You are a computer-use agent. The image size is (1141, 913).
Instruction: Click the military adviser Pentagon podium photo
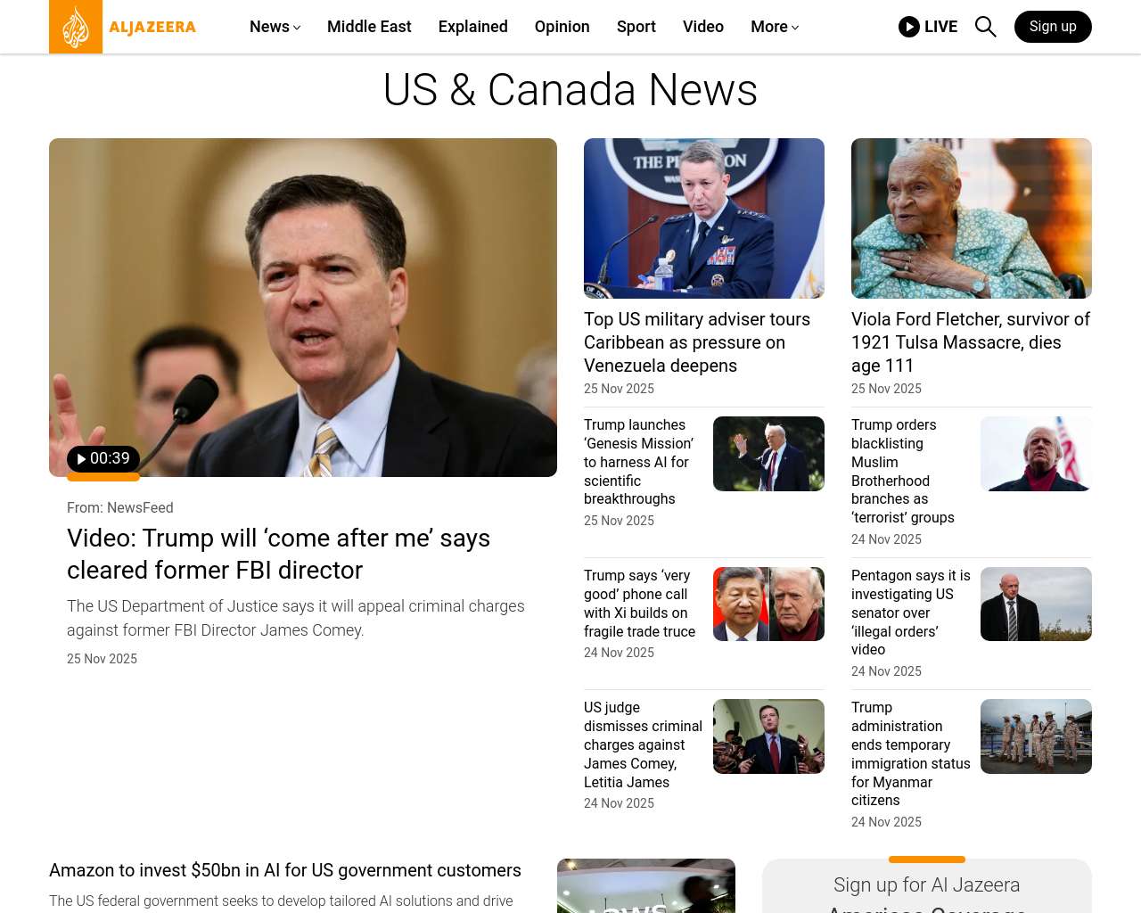pyautogui.click(x=704, y=218)
